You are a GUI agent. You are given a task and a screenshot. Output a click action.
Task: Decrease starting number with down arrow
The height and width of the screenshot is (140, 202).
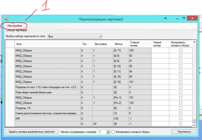(x=108, y=133)
